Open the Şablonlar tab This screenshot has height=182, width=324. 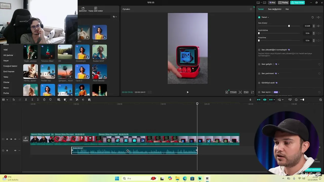(83, 9)
